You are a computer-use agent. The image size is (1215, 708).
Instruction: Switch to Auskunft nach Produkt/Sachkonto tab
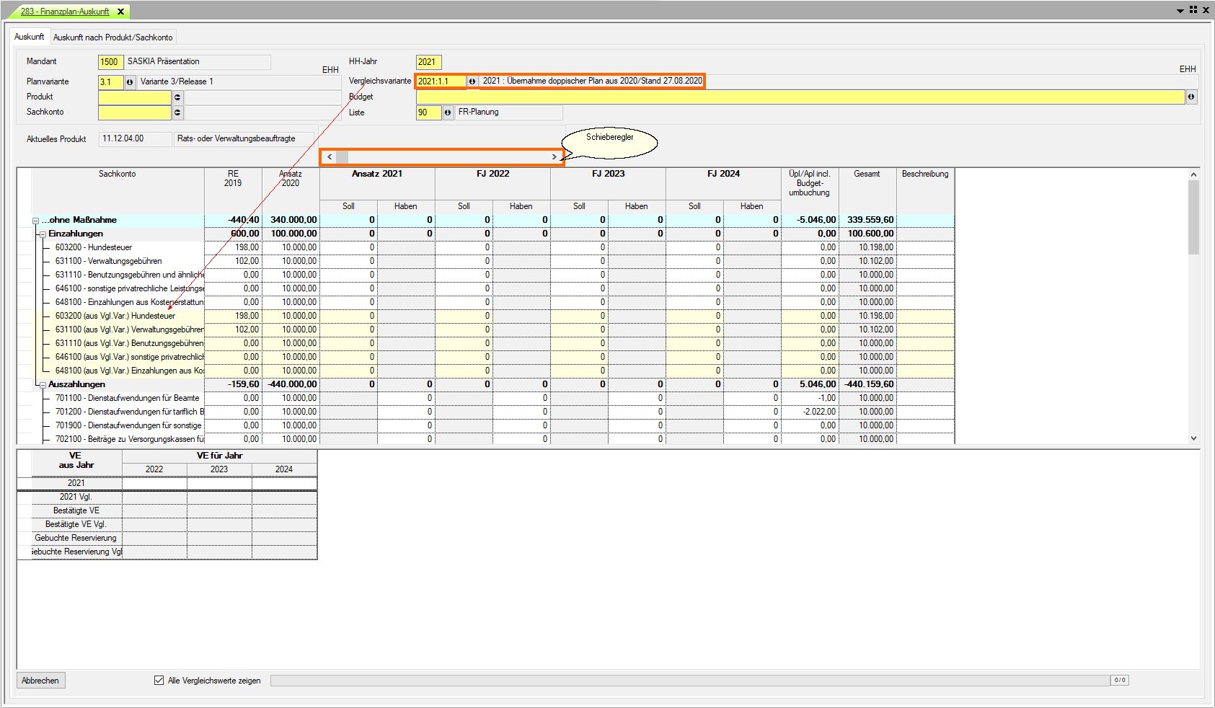112,37
